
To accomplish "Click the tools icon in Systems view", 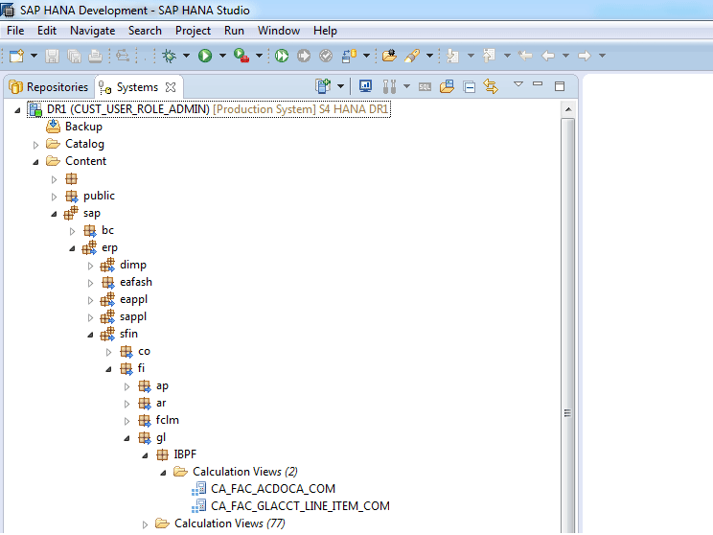I will point(389,86).
